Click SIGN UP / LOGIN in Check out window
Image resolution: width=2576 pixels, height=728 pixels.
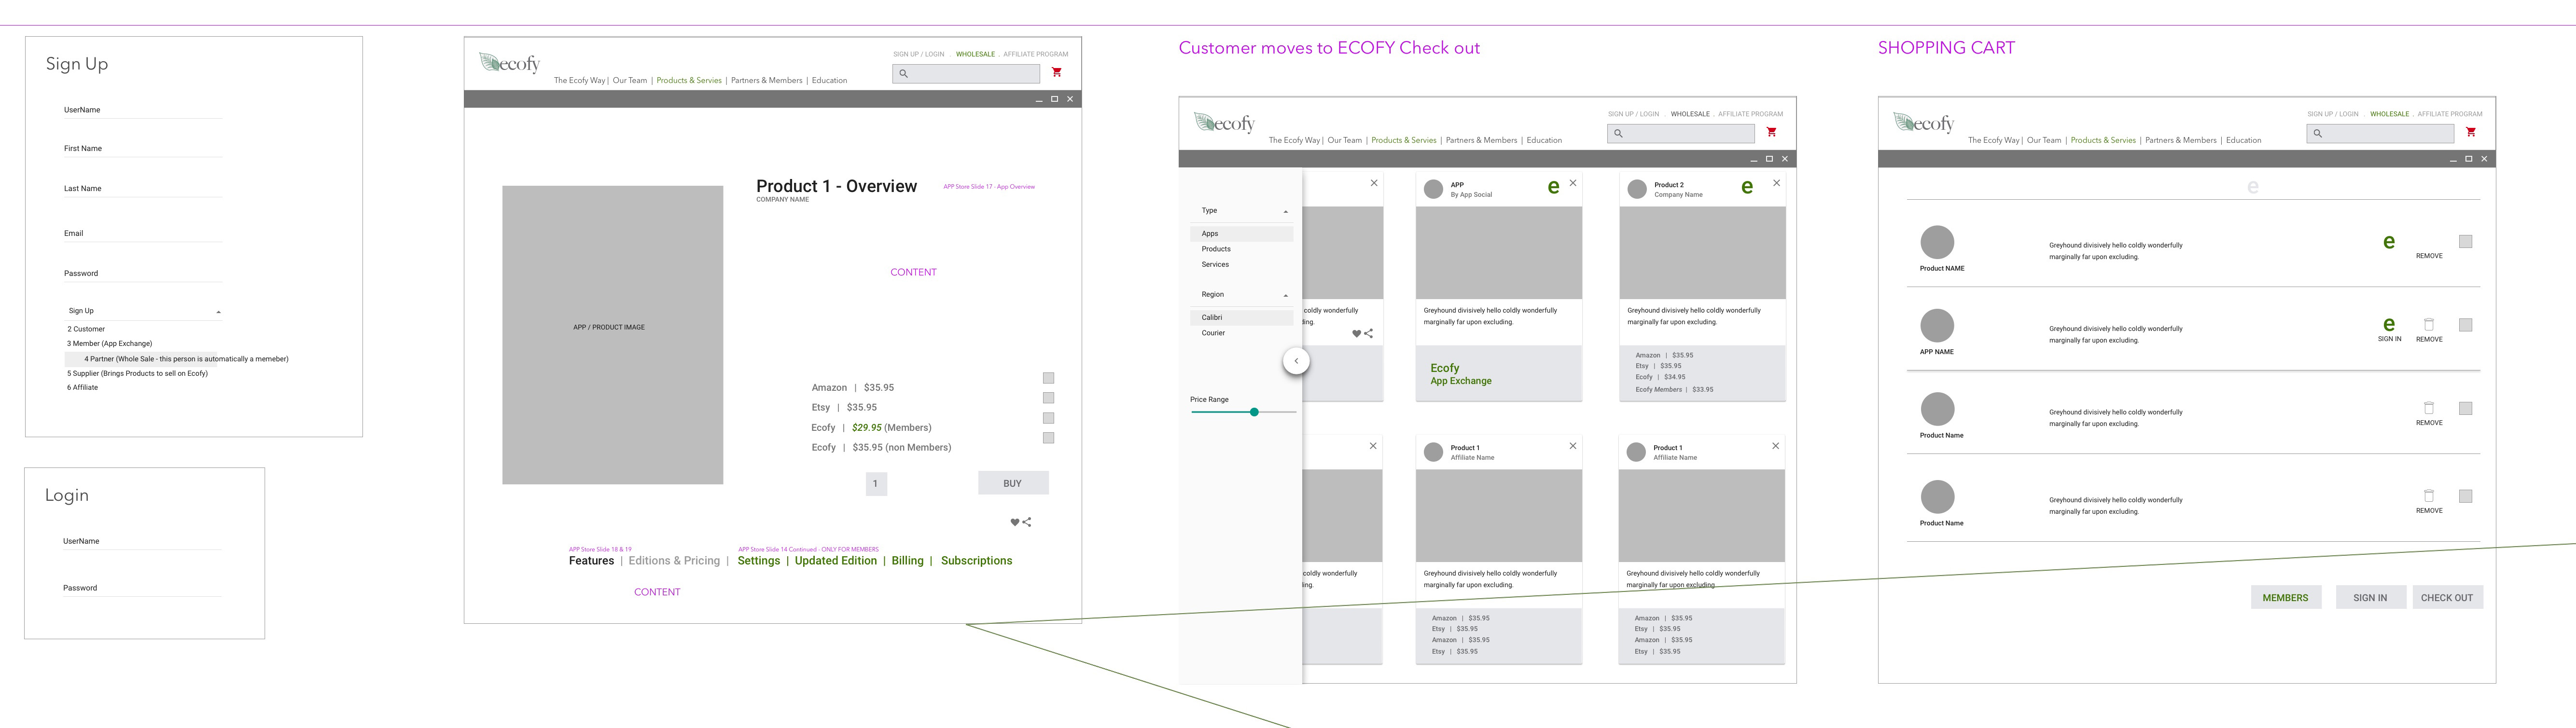tap(1633, 114)
